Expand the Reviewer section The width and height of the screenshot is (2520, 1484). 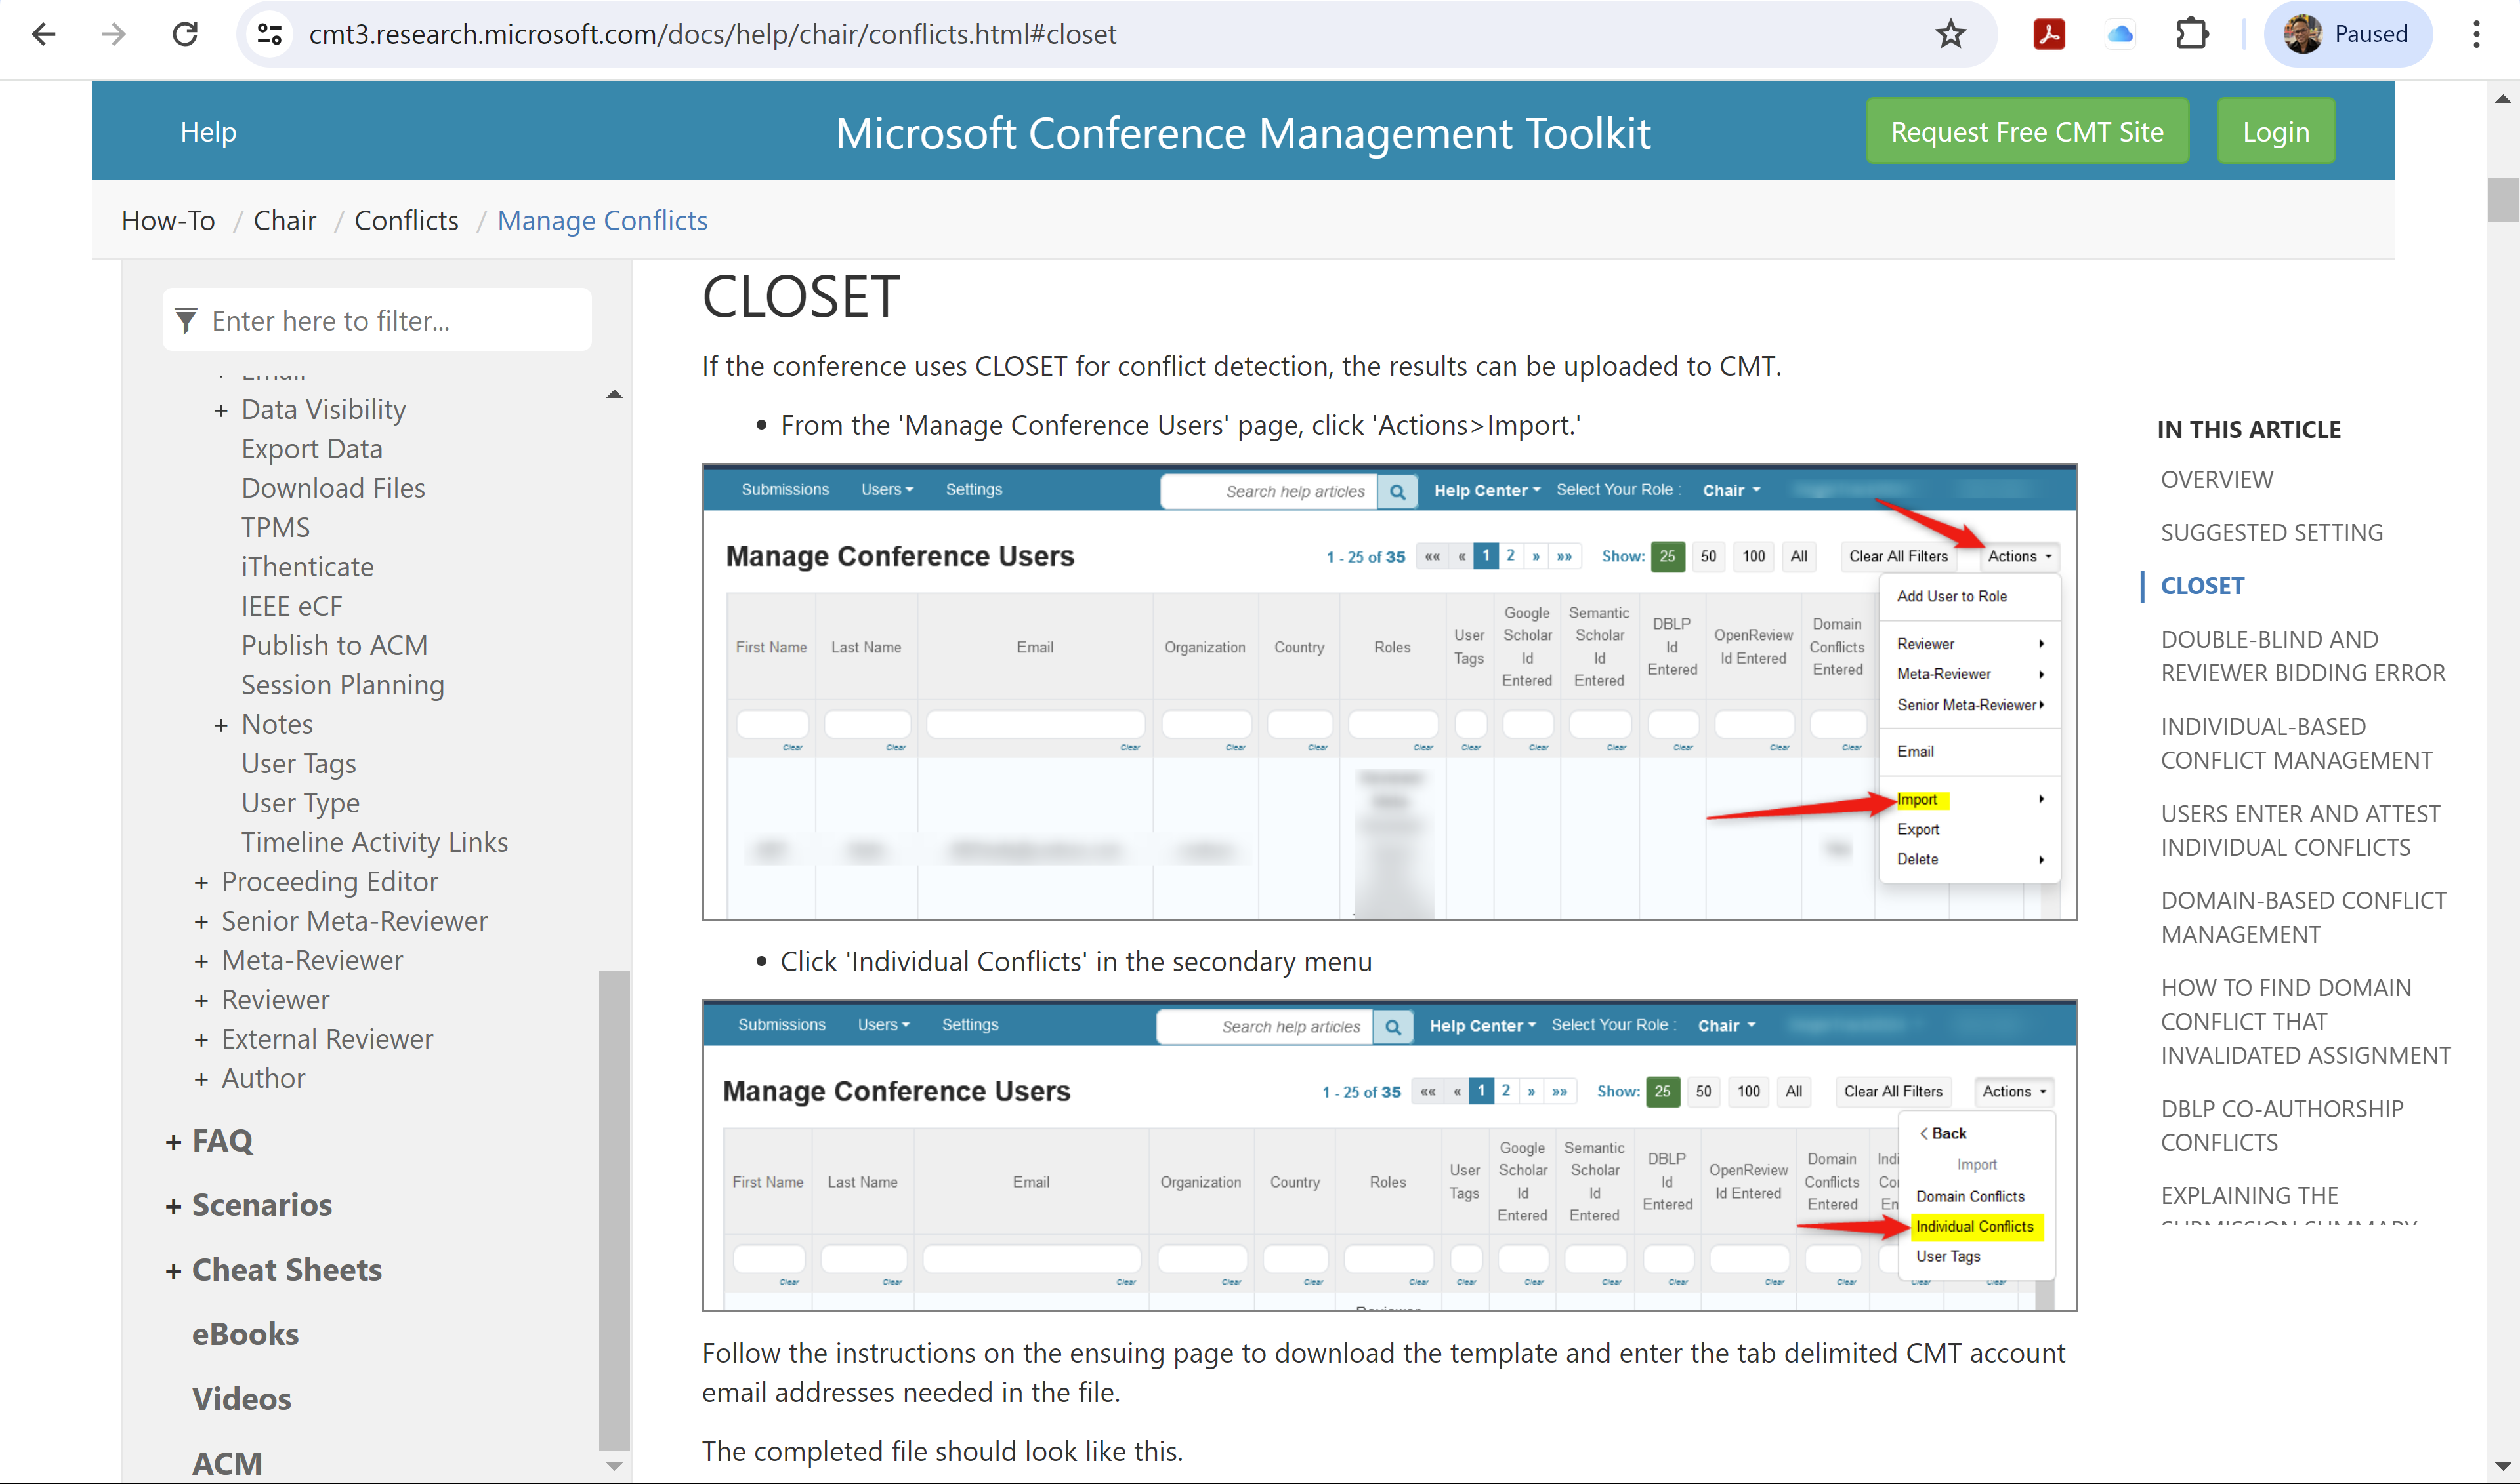(x=201, y=1000)
